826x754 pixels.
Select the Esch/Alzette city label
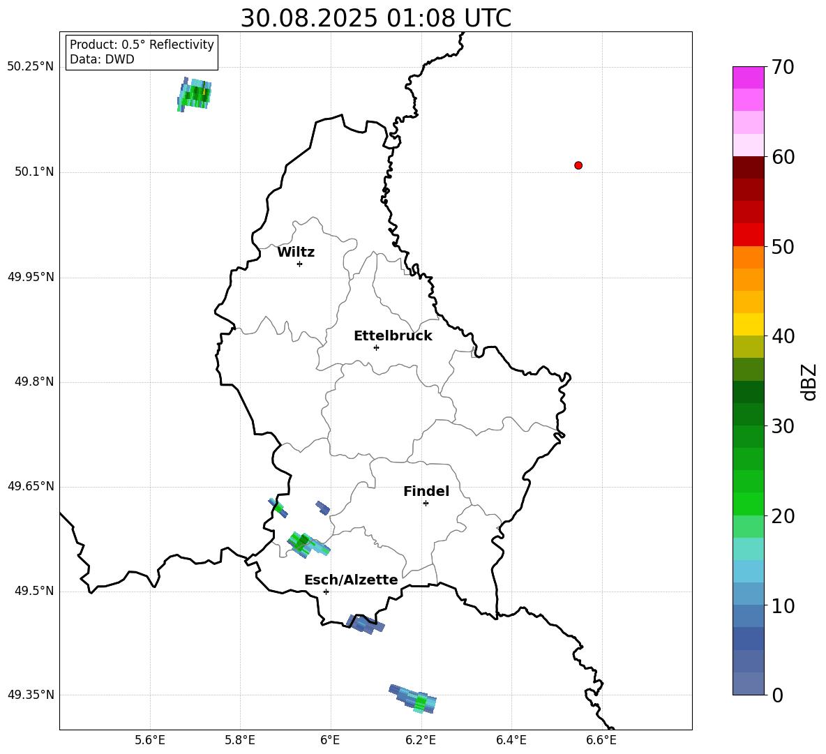tap(351, 580)
